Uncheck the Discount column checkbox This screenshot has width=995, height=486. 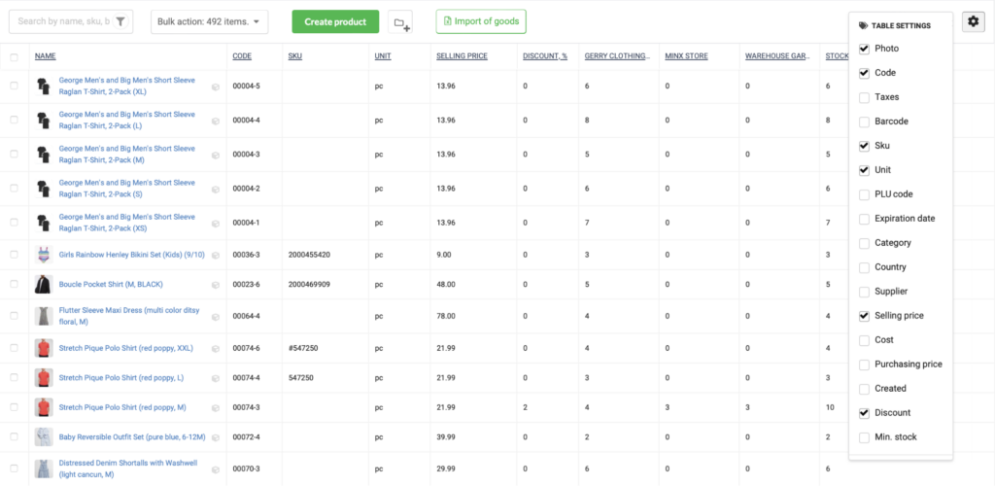pyautogui.click(x=864, y=413)
